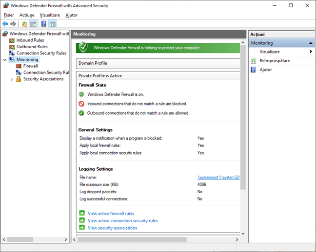
Task: Click the Firewall brick icon under Monitoring
Action: coord(19,66)
